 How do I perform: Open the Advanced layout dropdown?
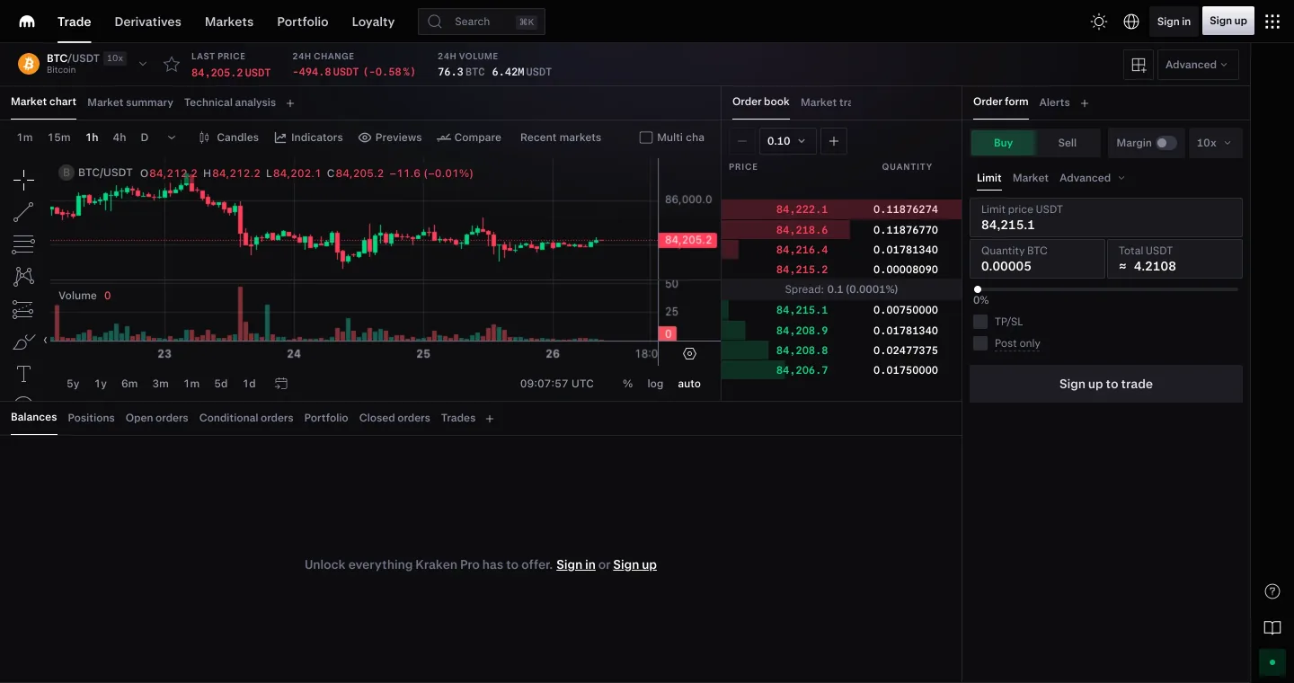pyautogui.click(x=1198, y=65)
